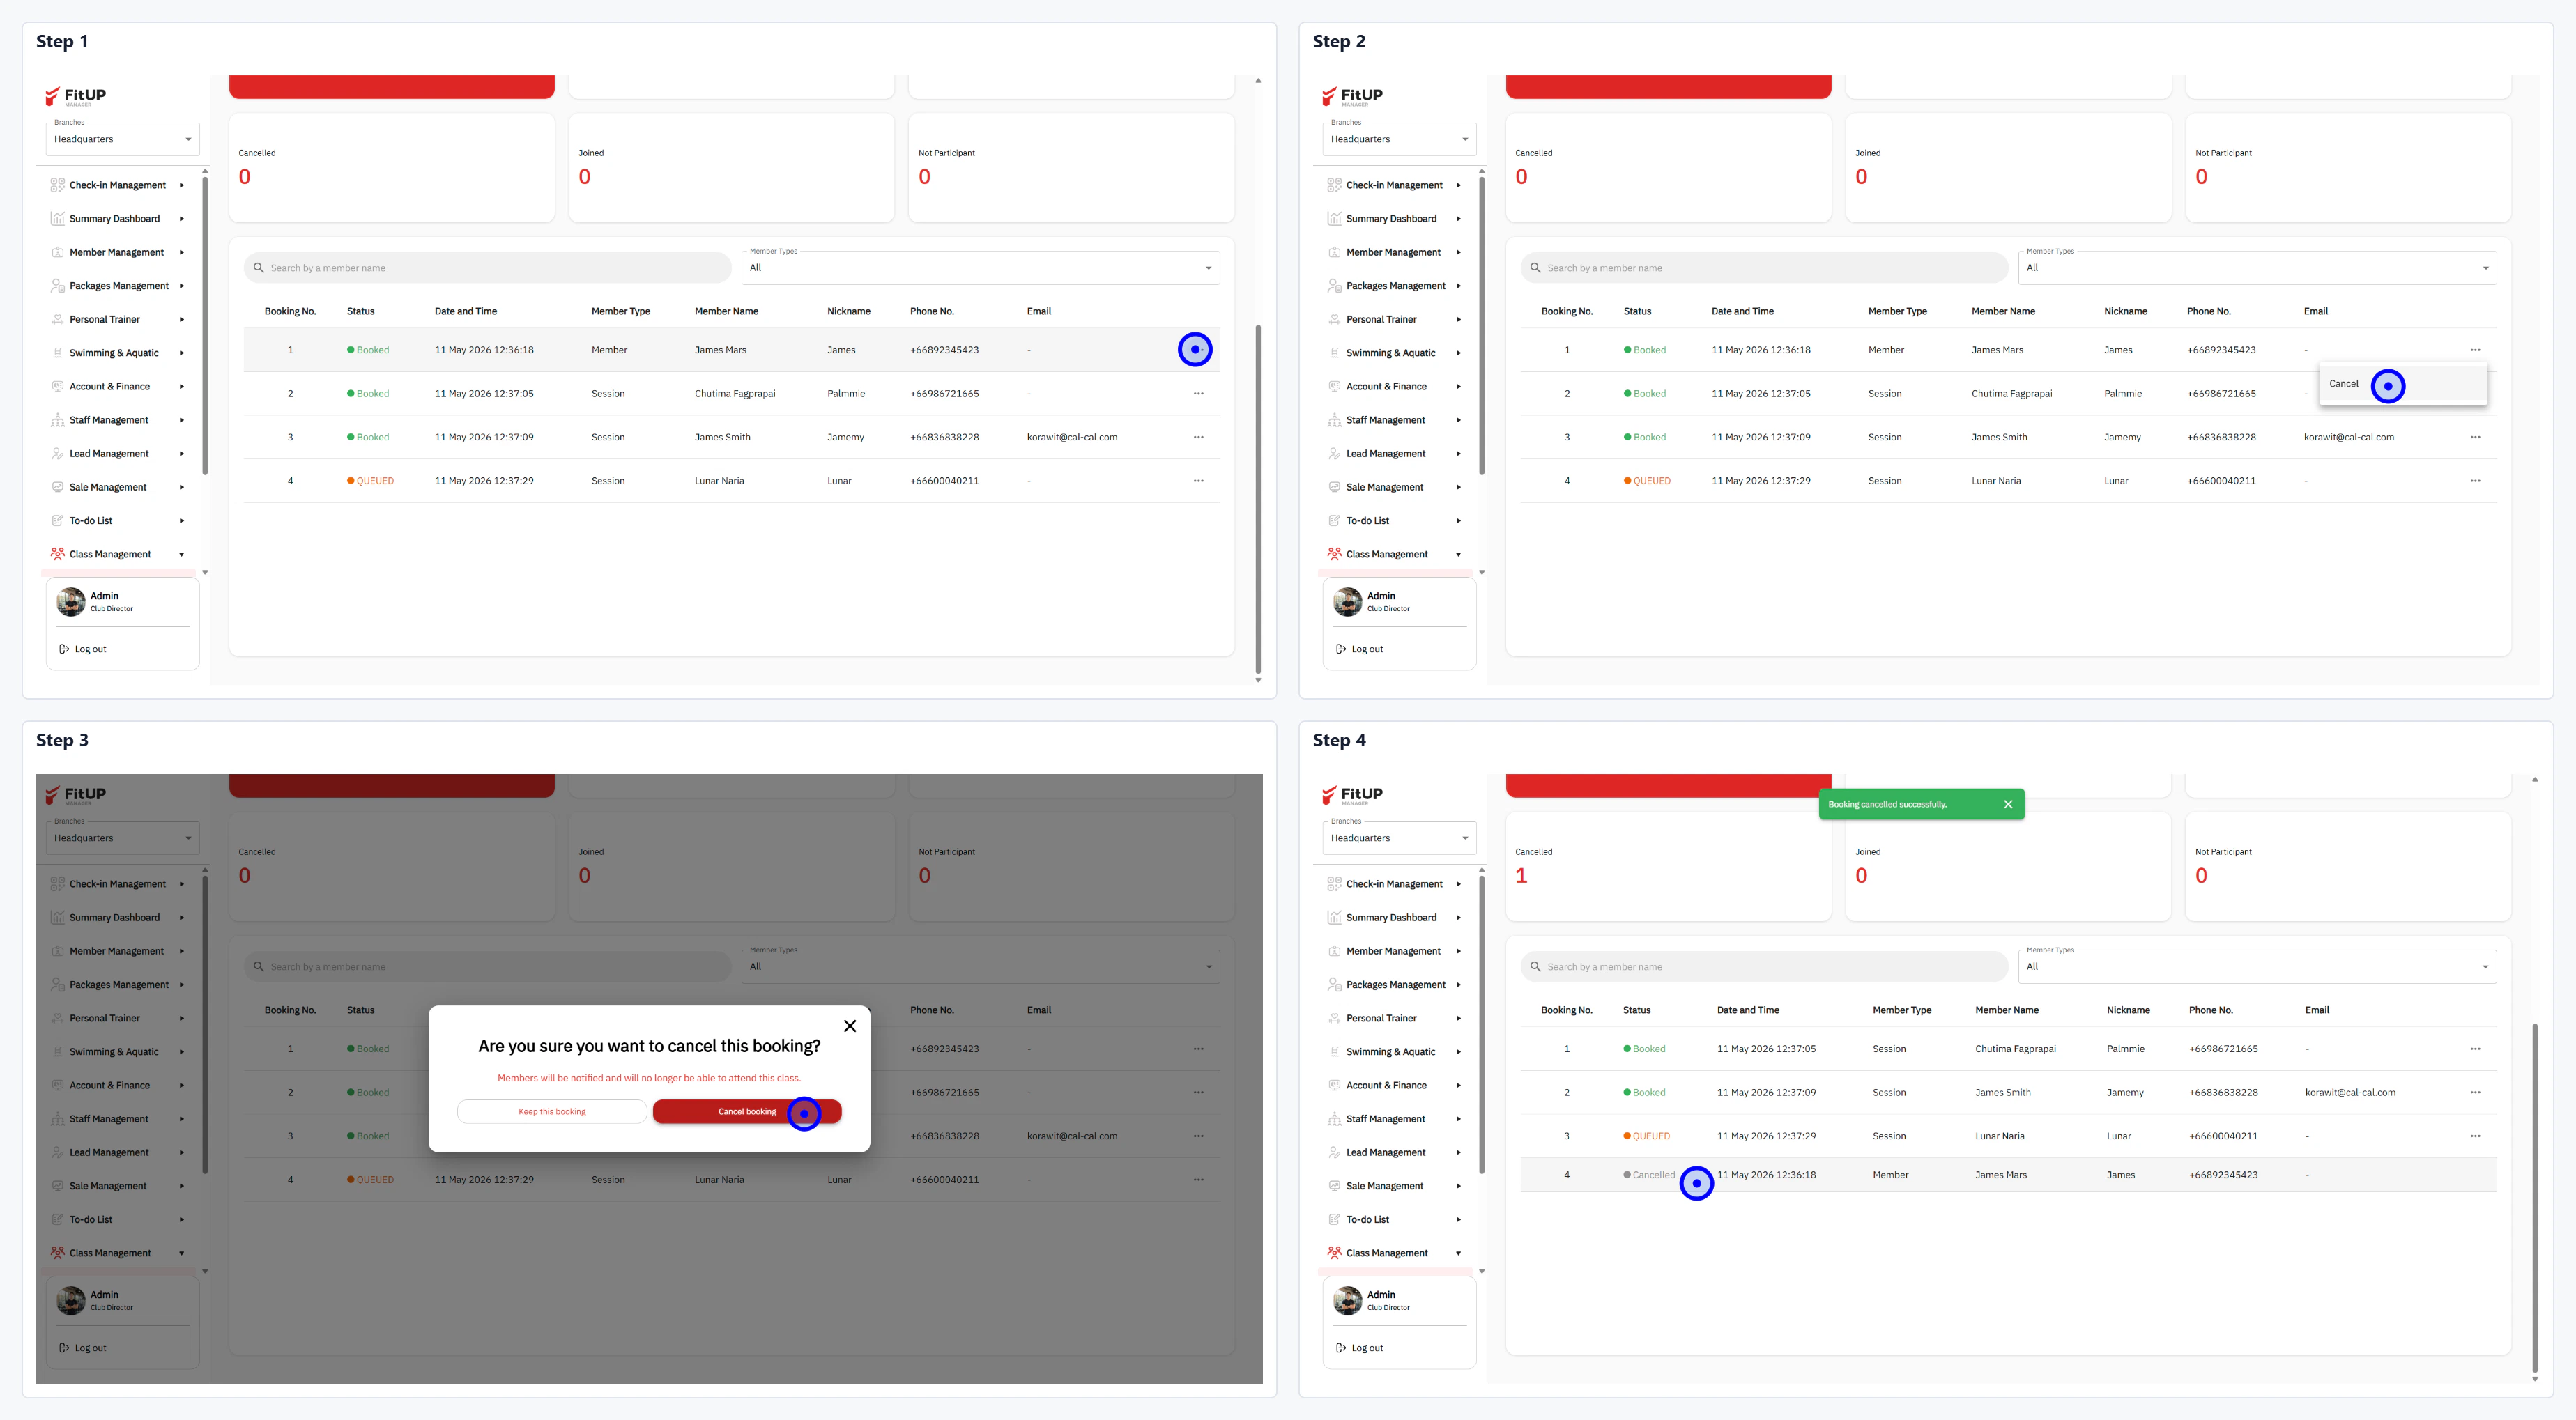
Task: Open three-dot menu for James Mars in Step 2
Action: [x=2475, y=350]
